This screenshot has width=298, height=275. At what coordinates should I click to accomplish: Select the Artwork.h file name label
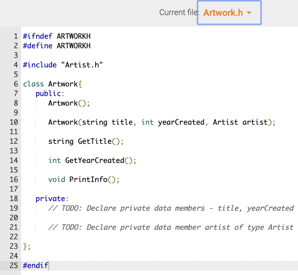[x=222, y=13]
